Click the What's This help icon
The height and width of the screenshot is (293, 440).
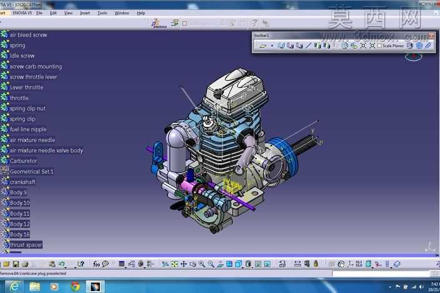pos(81,264)
